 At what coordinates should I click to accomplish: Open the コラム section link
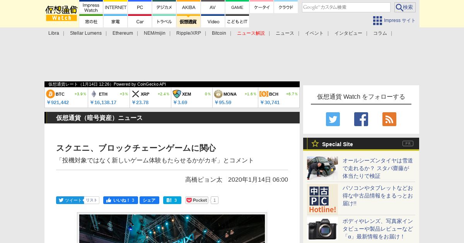[380, 33]
